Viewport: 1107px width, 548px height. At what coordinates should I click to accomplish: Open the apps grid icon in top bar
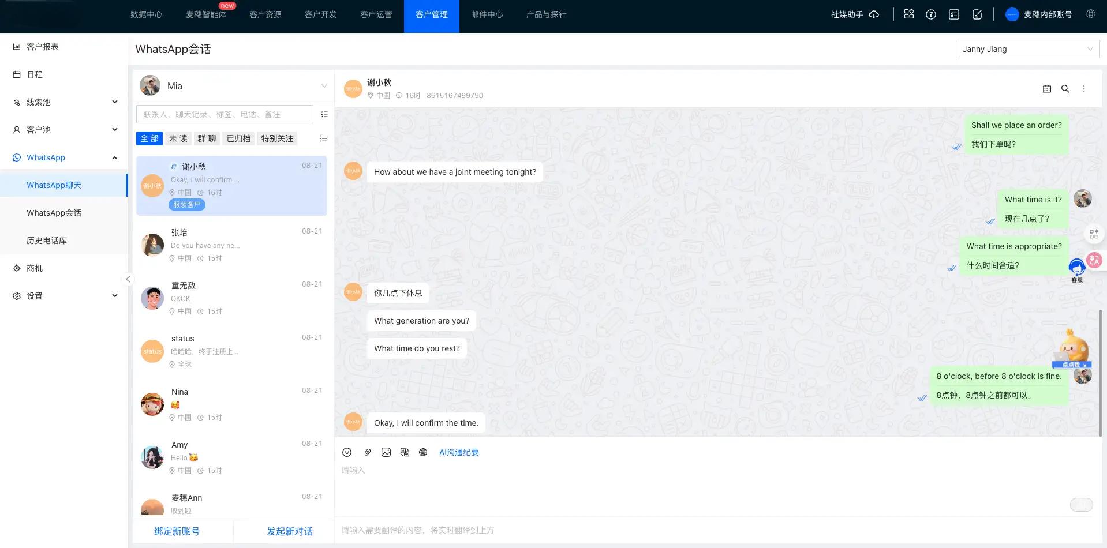909,14
